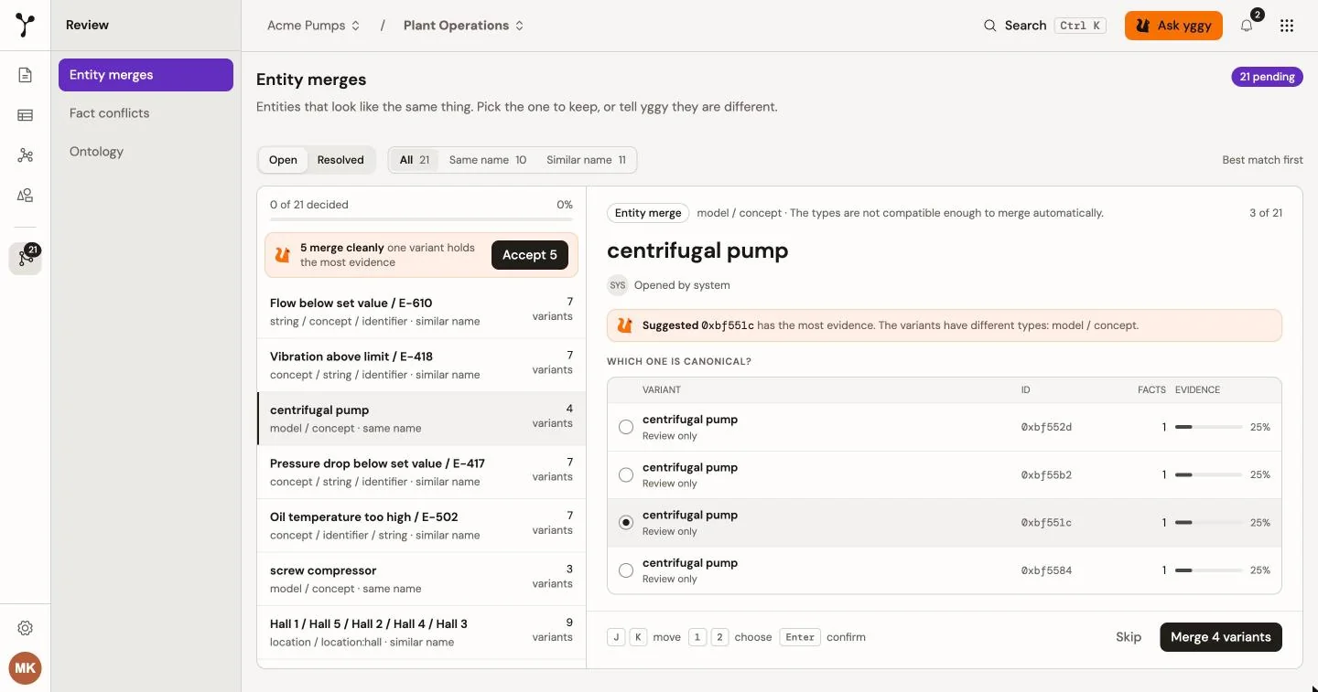
Task: Select variant with ID 0xbf55b2
Action: point(626,474)
